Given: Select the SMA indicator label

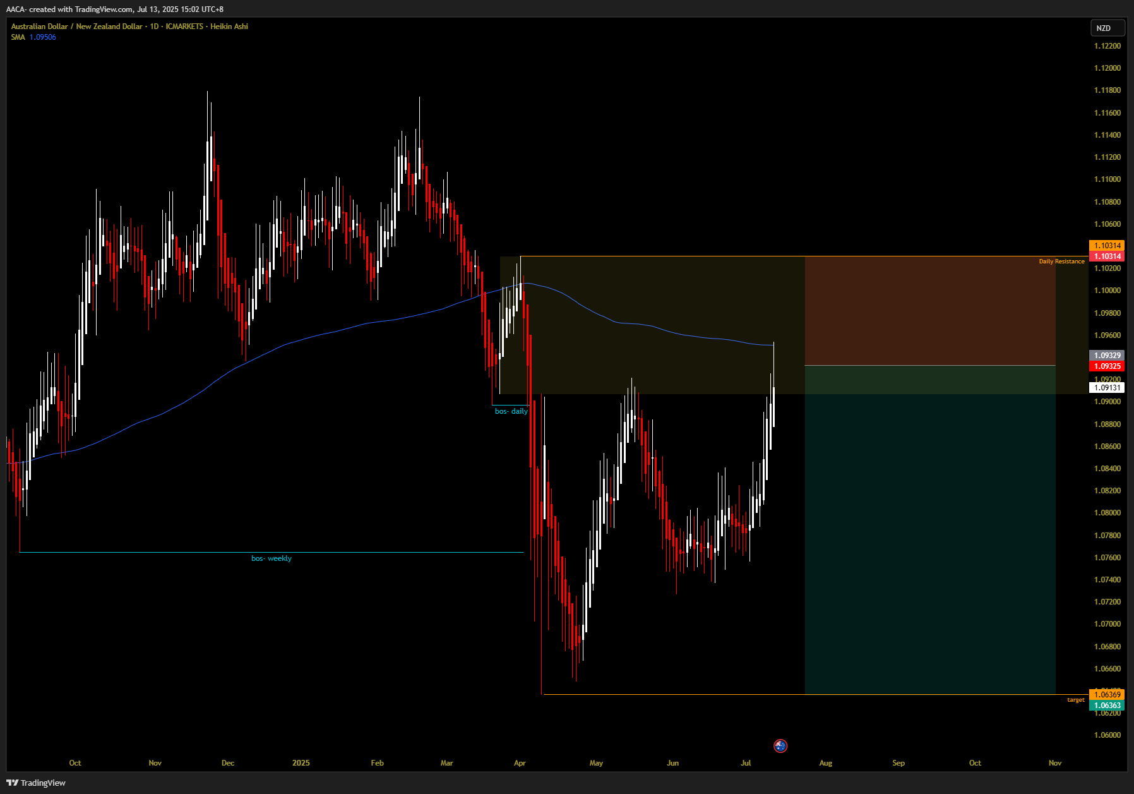Looking at the screenshot, I should coord(18,37).
